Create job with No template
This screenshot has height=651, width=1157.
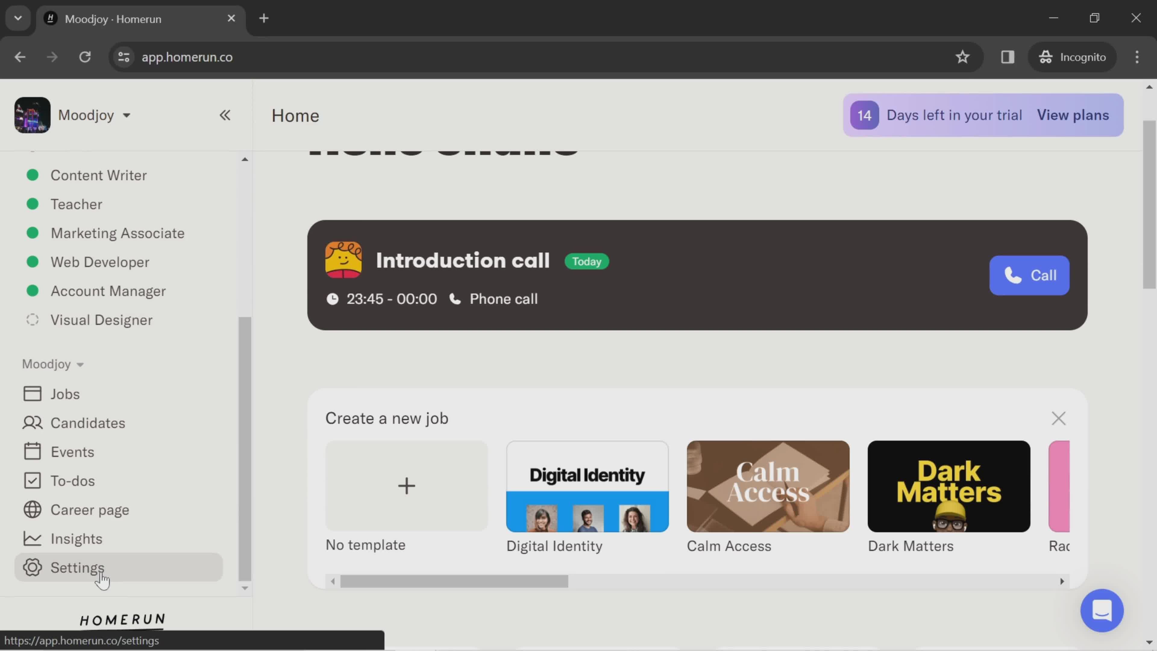[406, 486]
